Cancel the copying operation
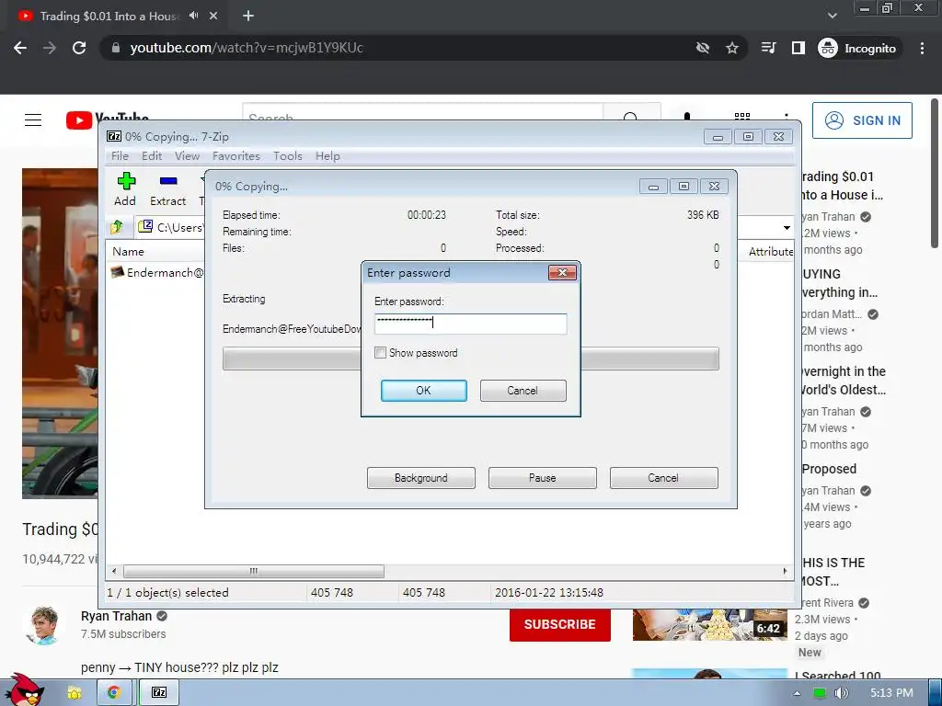 [664, 478]
